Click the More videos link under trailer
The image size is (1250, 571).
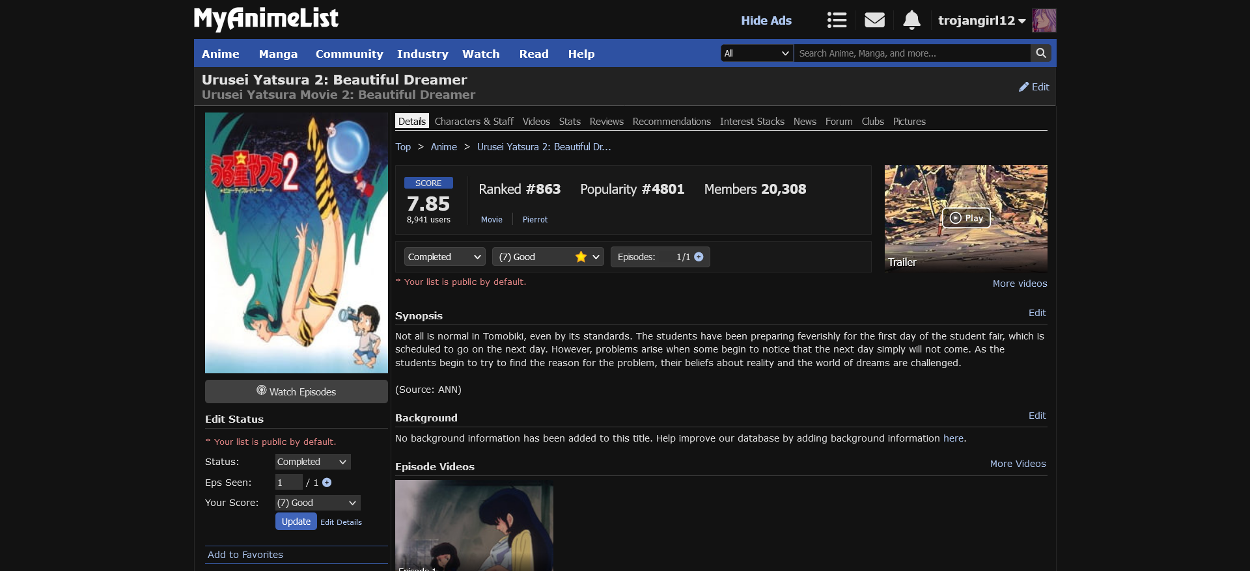click(1020, 284)
